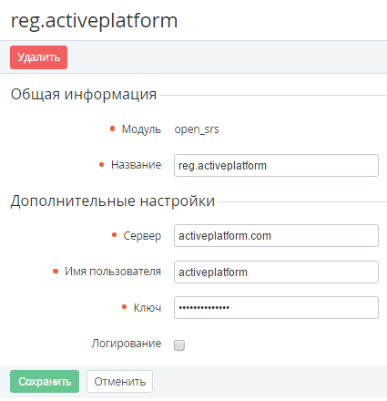Click the Модуль label

click(x=141, y=129)
